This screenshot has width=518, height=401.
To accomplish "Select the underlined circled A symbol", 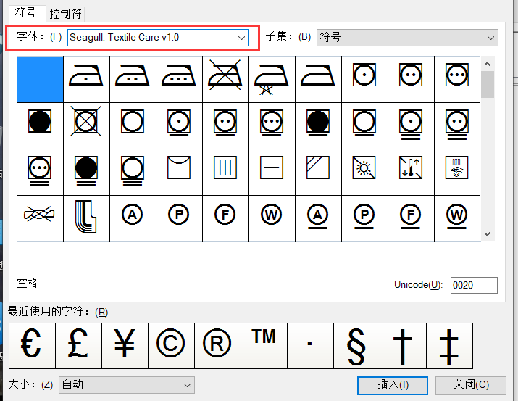I will click(x=318, y=218).
